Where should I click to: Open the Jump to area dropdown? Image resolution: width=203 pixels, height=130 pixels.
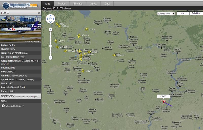click(166, 14)
